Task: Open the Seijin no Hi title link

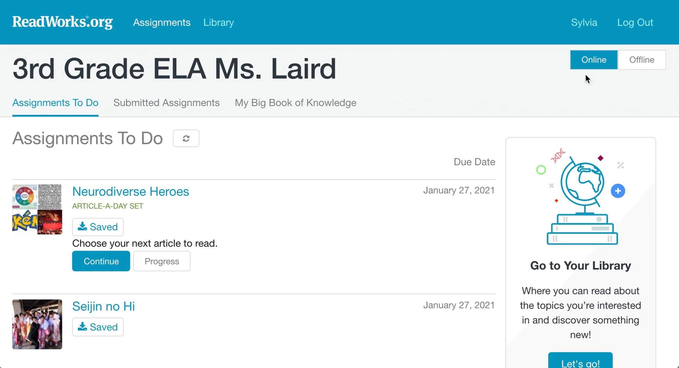Action: coord(104,306)
